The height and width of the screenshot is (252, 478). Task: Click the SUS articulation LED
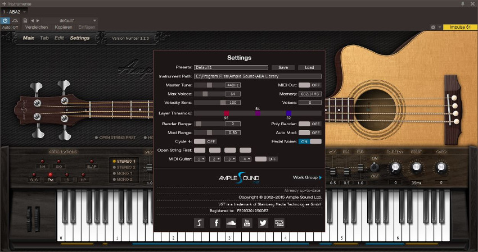tap(34, 175)
